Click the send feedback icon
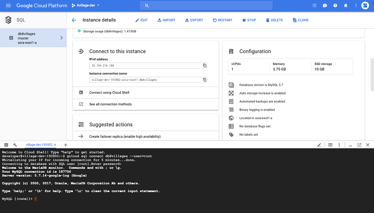 tap(324, 5)
